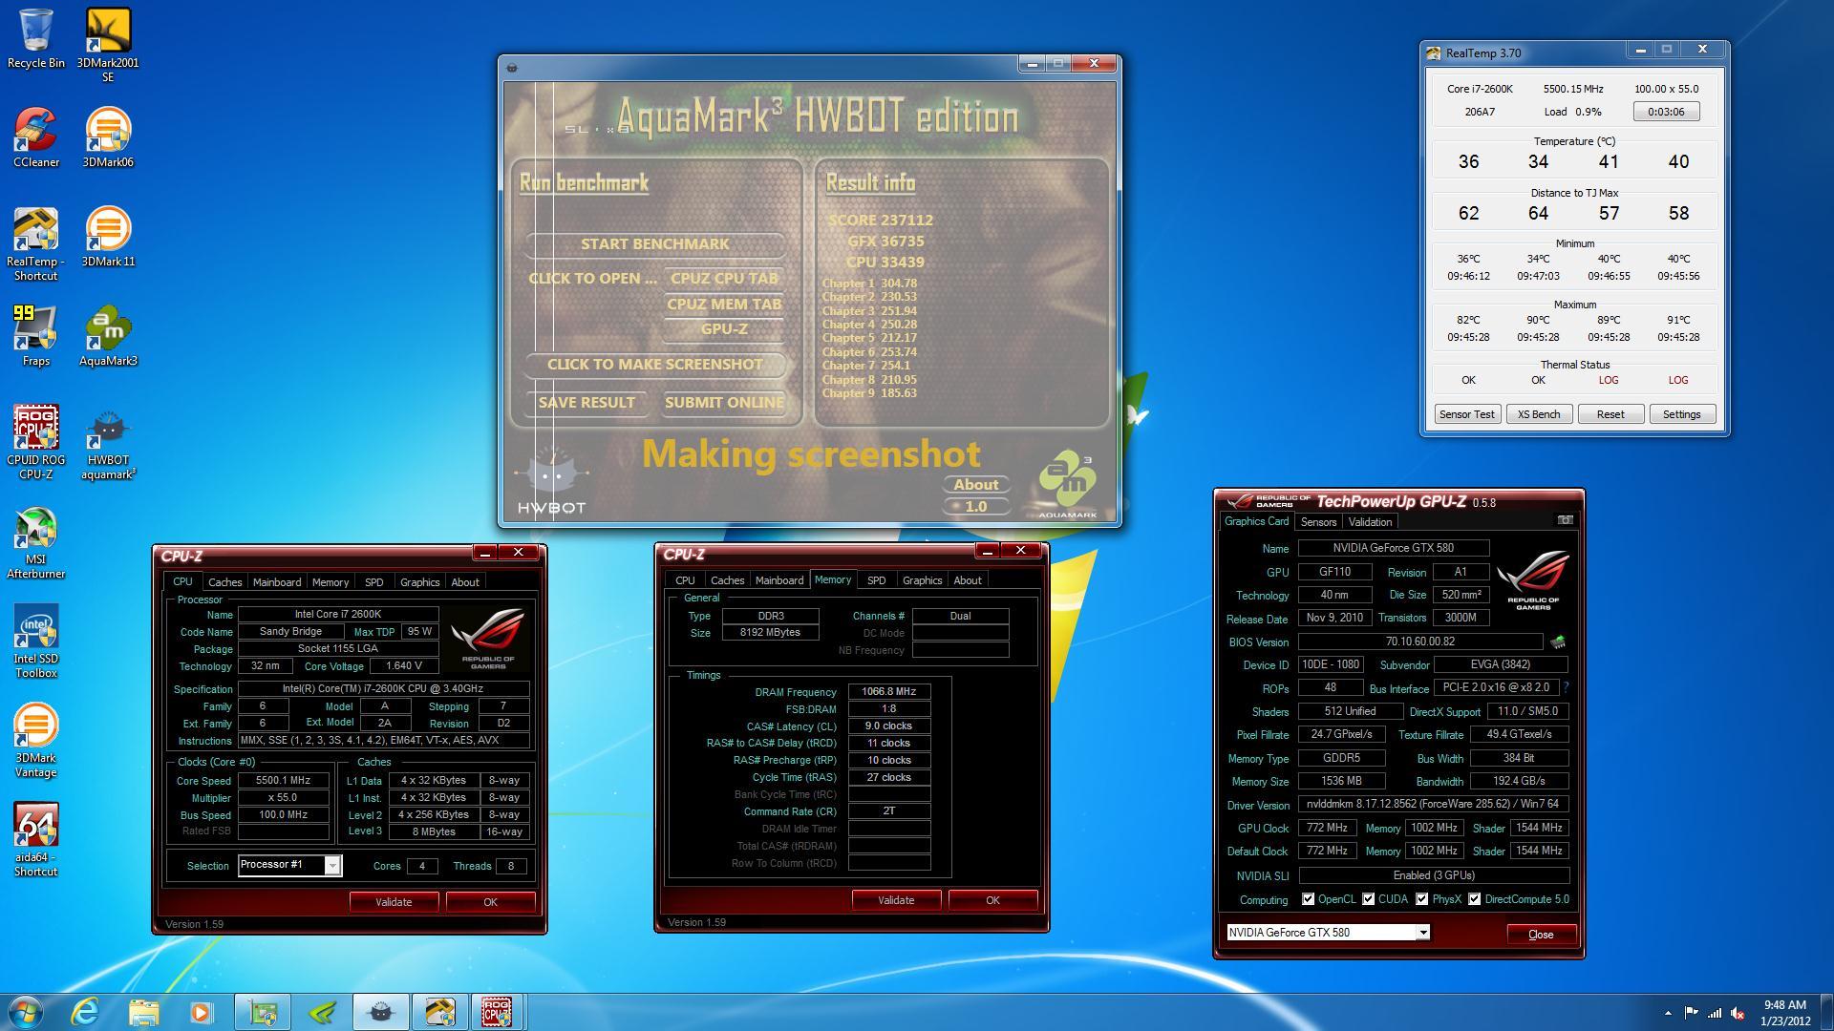
Task: Open the Fraps desktop icon
Action: point(35,336)
